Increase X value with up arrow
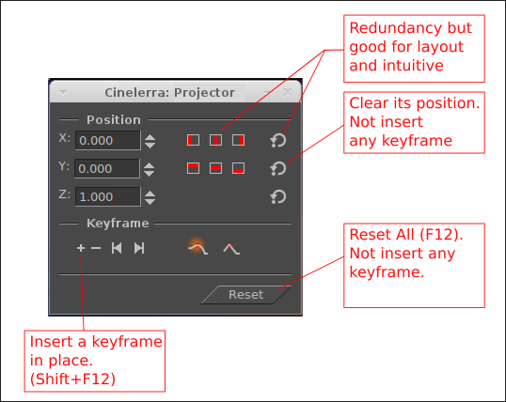 tap(150, 137)
